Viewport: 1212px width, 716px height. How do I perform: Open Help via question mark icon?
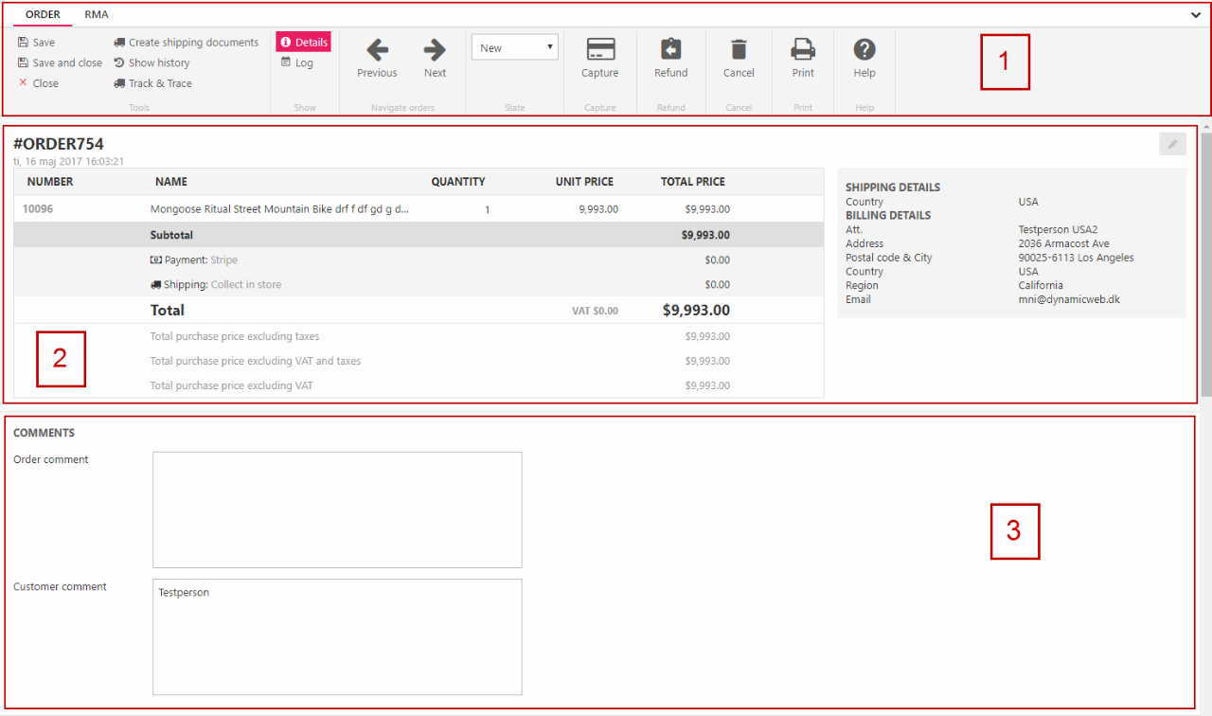pos(864,49)
